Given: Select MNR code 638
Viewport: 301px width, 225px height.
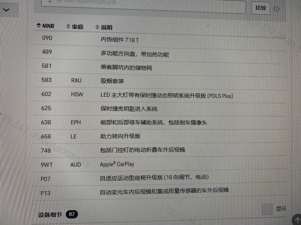Looking at the screenshot, I should click(46, 122).
